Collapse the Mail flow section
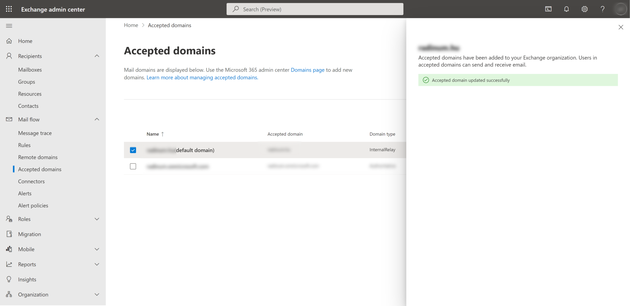The image size is (630, 306). coord(97,119)
